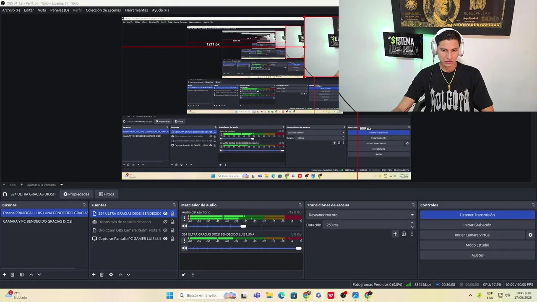Undock the Fuentes panel
This screenshot has height=302, width=537.
(175, 205)
